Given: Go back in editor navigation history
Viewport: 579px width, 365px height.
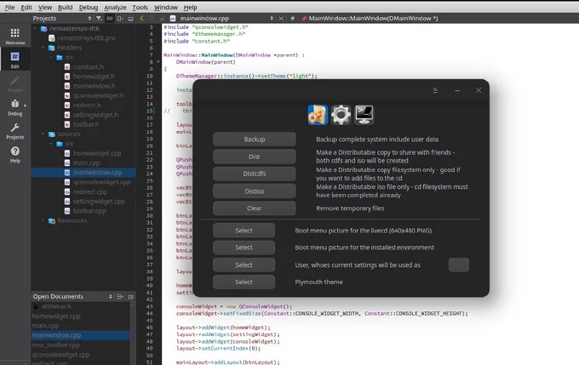Looking at the screenshot, I should (142, 18).
